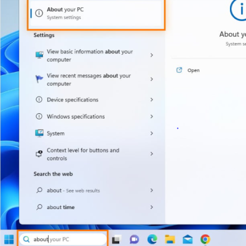Select Context level for buttons and controls
This screenshot has width=246, height=246.
(94, 154)
